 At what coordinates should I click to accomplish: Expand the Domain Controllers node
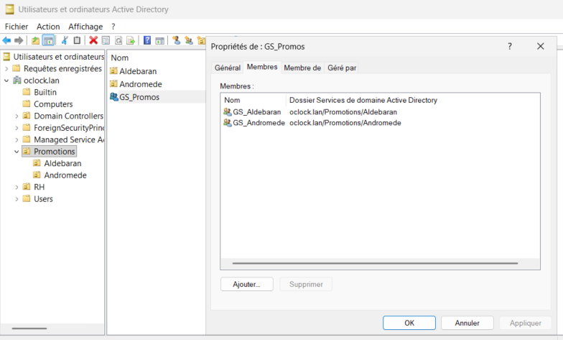17,116
